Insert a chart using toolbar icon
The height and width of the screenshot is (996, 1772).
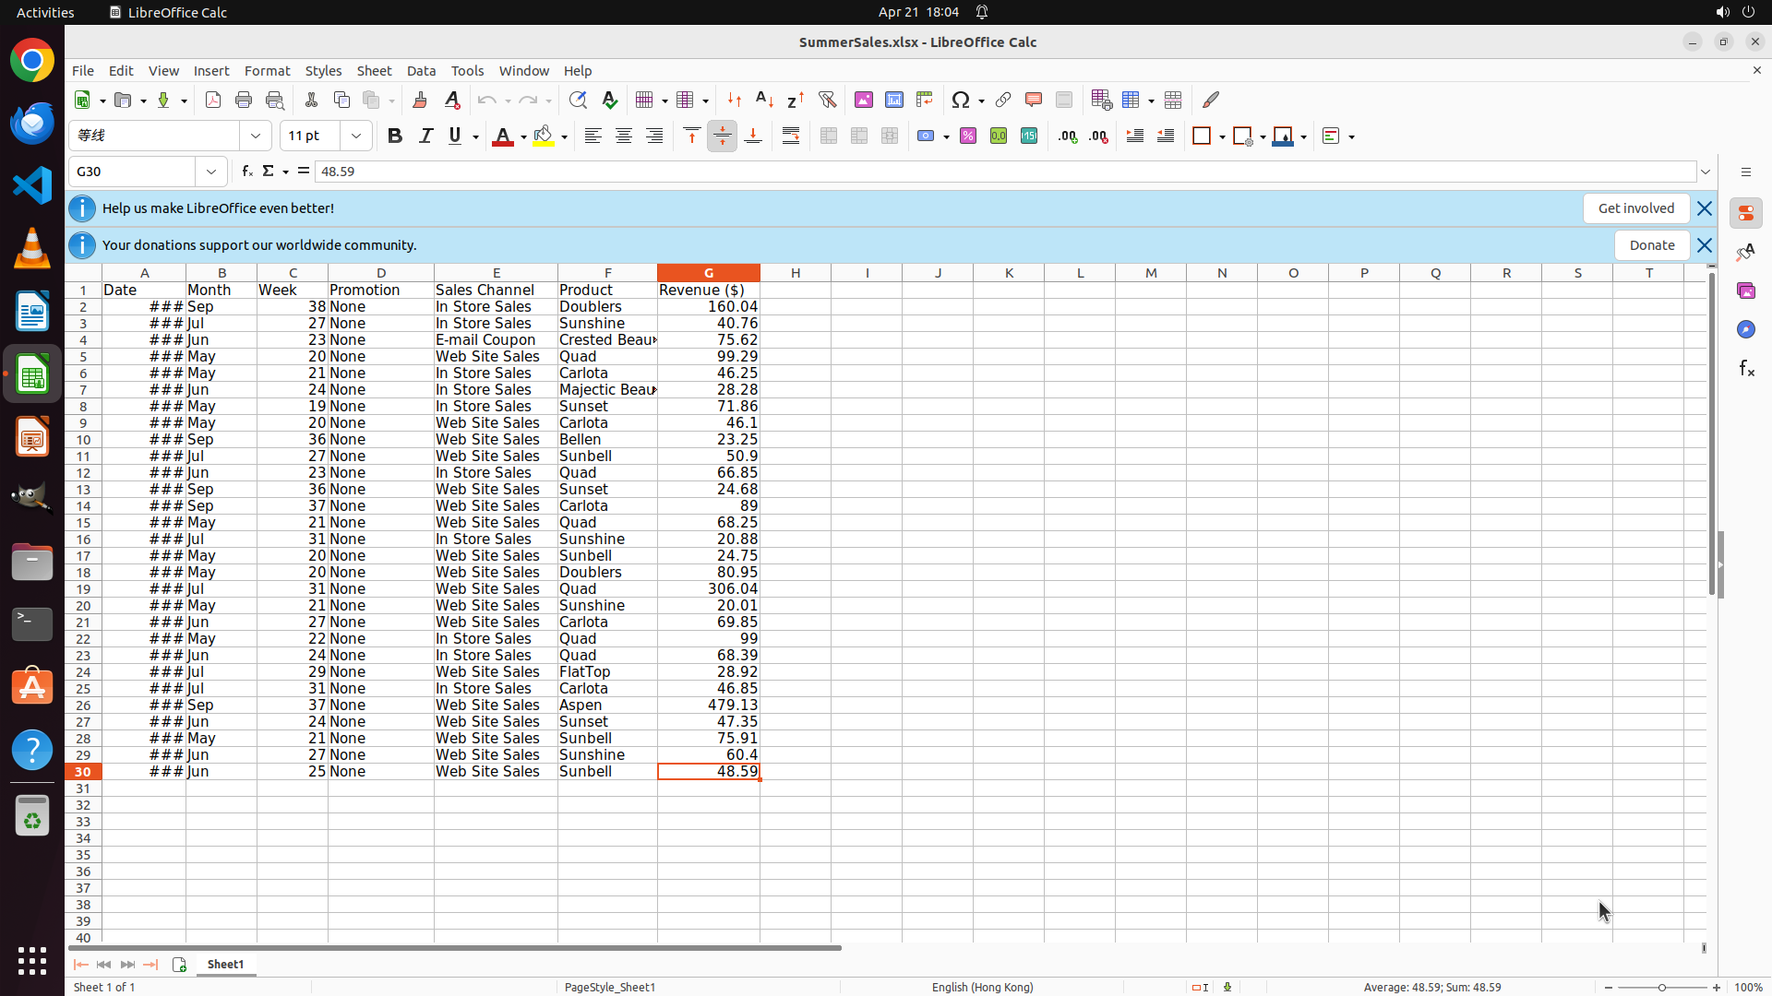coord(894,101)
